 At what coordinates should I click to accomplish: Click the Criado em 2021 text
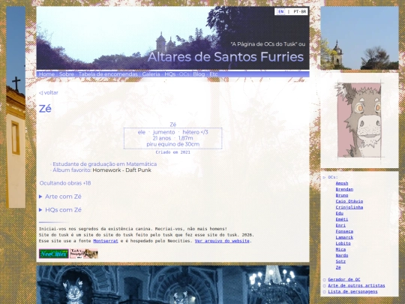[172, 152]
